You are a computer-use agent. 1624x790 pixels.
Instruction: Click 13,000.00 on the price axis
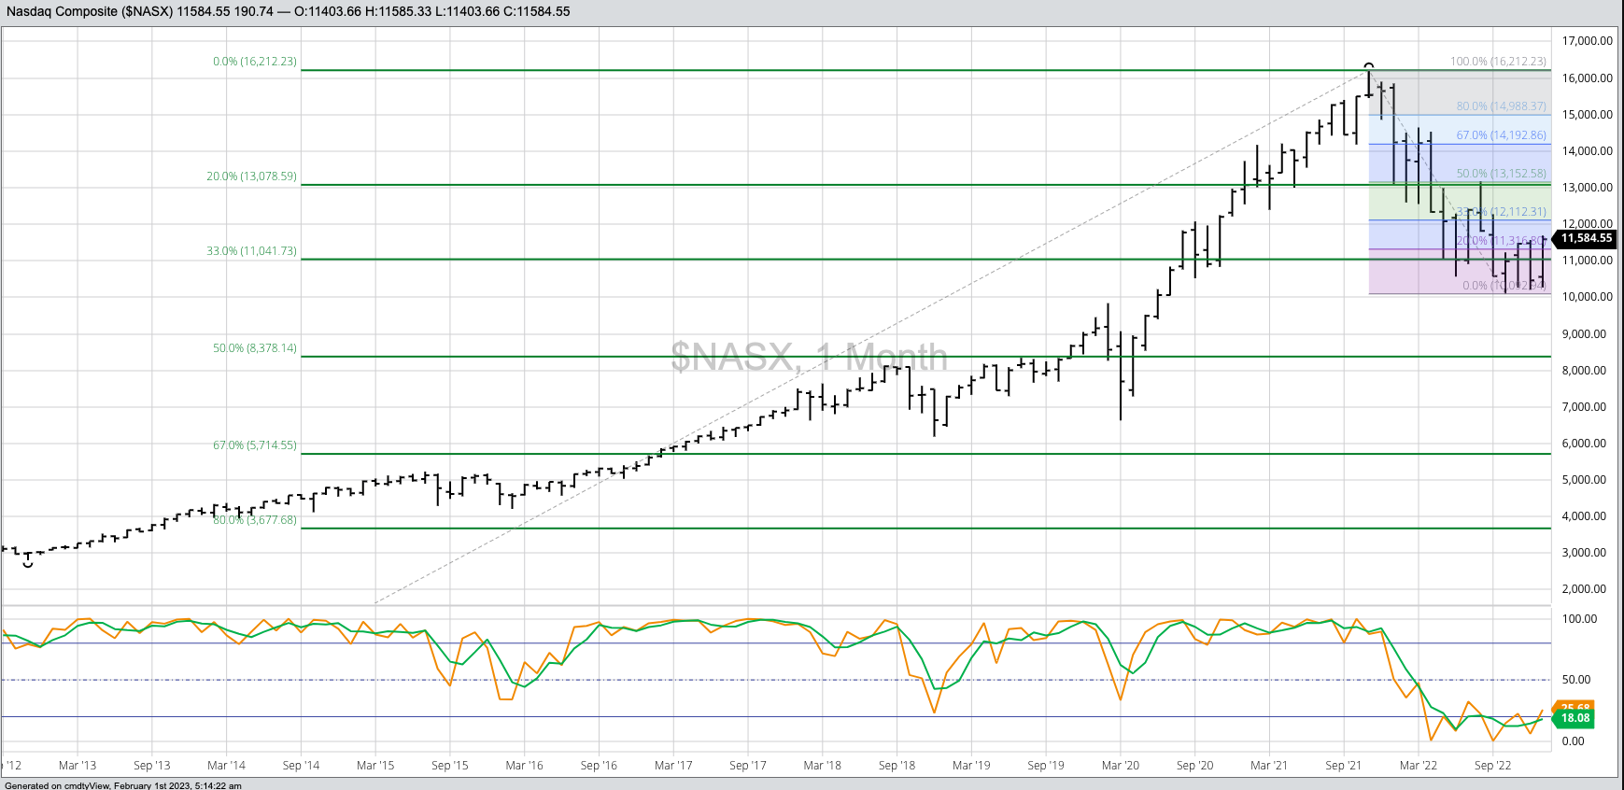coord(1587,188)
